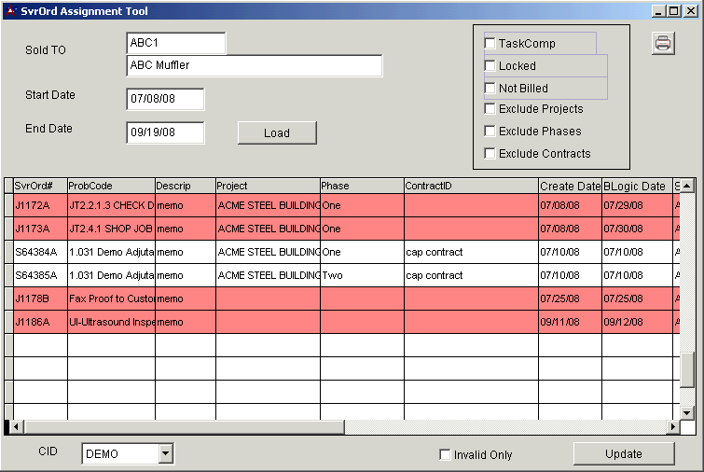Open the CID dropdown showing DEMO
Viewport: 704px width, 472px height.
click(x=166, y=454)
